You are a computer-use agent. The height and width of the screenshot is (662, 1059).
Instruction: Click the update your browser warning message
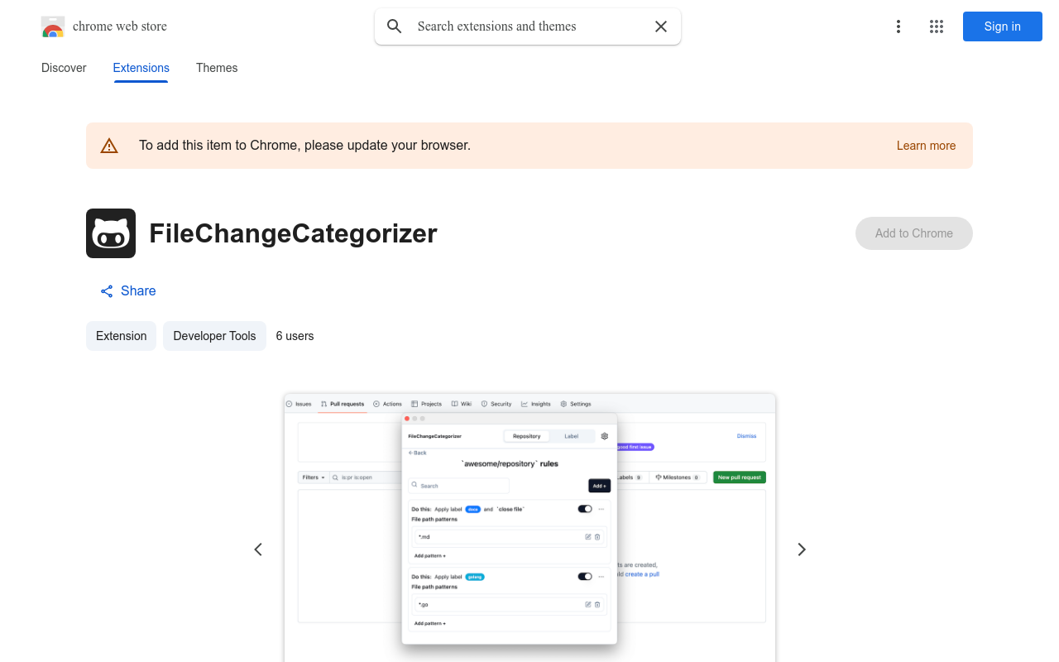point(304,146)
